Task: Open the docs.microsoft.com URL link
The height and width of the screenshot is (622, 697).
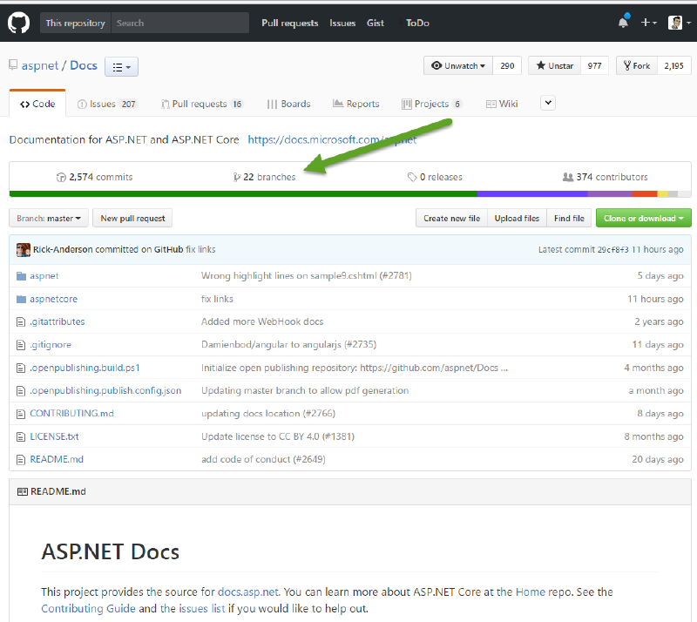Action: [x=332, y=139]
